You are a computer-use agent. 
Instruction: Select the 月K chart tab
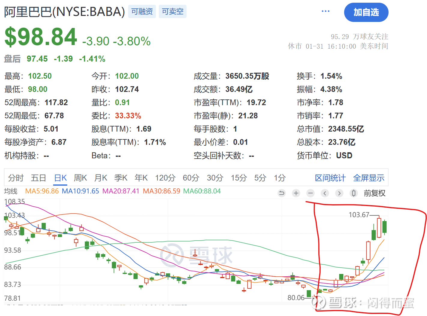[101, 178]
